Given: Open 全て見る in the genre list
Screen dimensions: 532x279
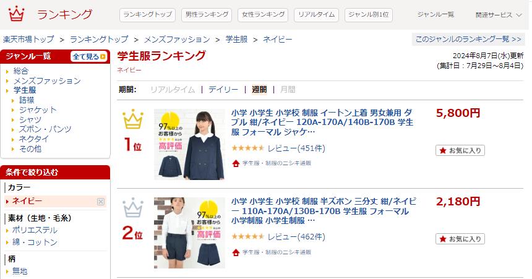Looking at the screenshot, I should point(89,57).
